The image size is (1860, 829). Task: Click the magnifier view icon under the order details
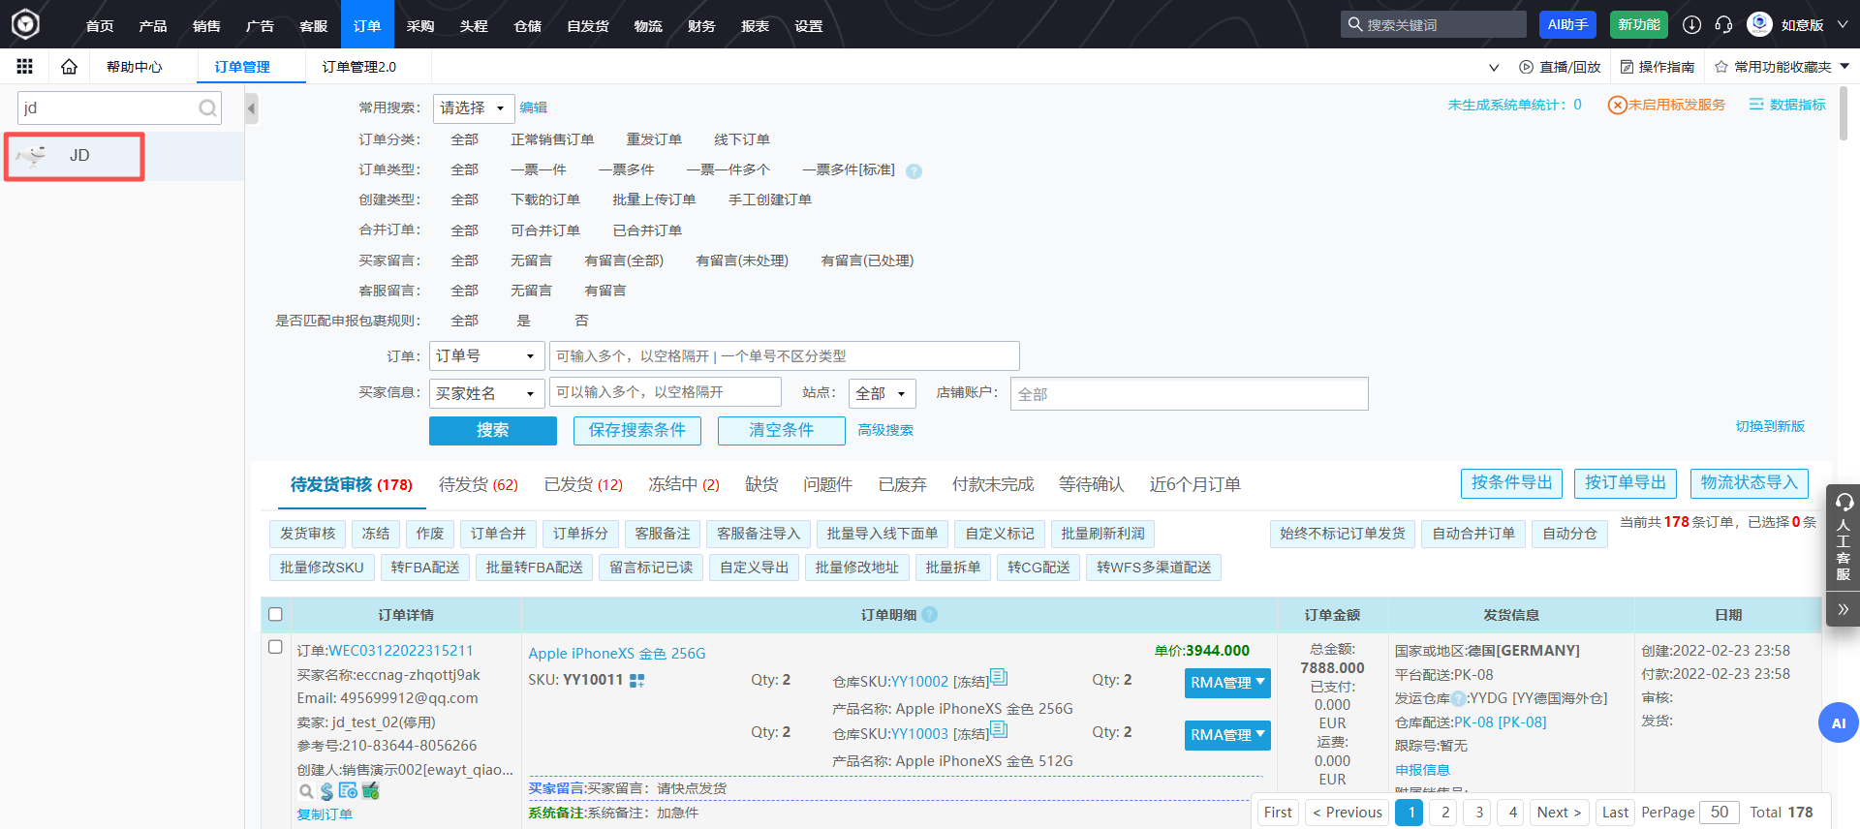[306, 791]
